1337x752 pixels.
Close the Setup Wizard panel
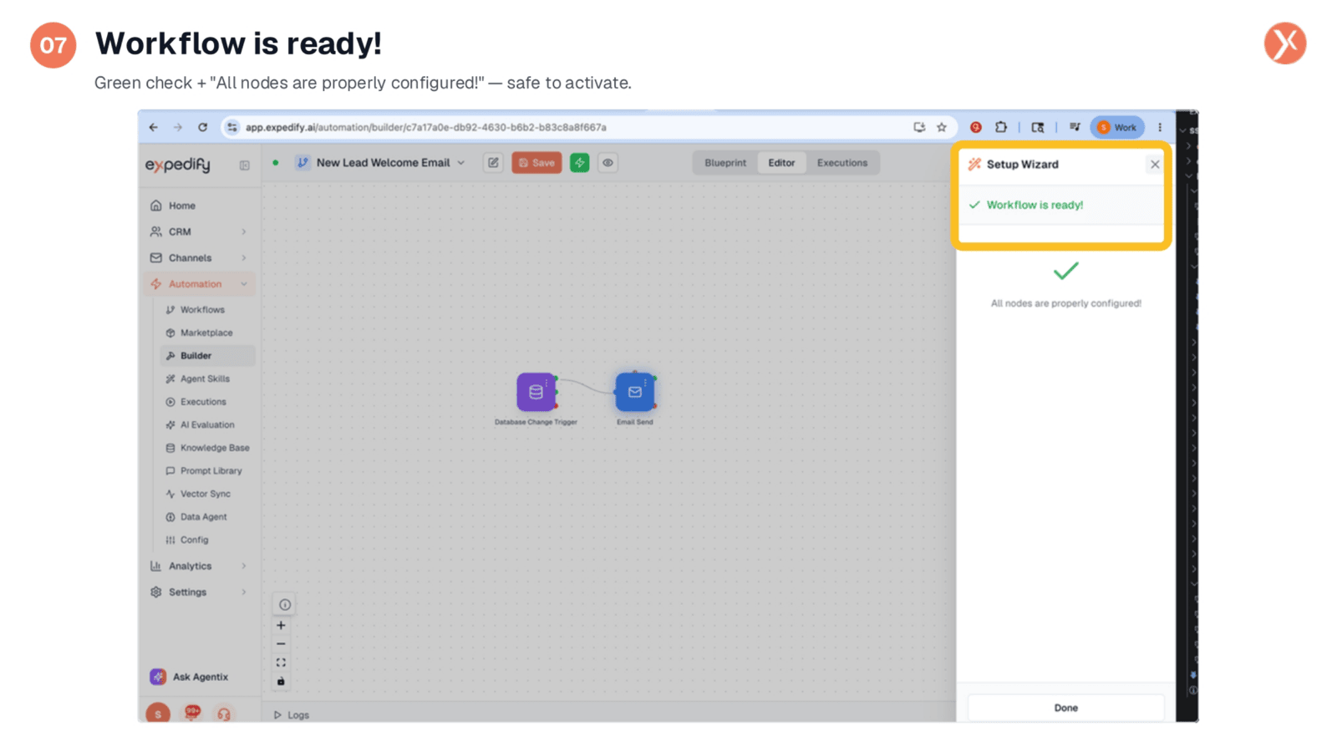[1155, 165]
